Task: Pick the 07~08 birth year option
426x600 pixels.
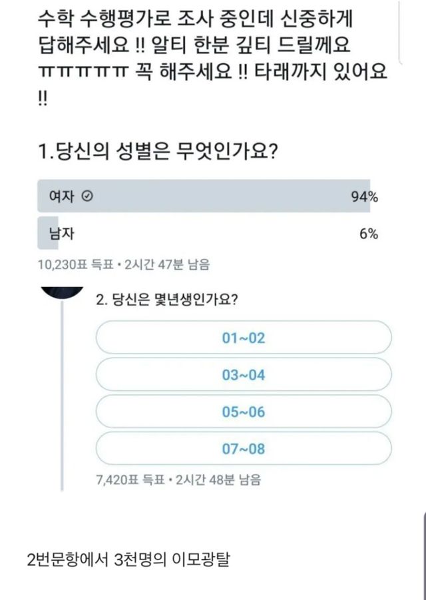Action: (244, 448)
